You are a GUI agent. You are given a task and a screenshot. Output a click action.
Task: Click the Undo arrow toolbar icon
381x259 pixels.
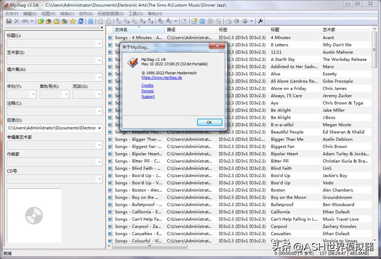25,21
